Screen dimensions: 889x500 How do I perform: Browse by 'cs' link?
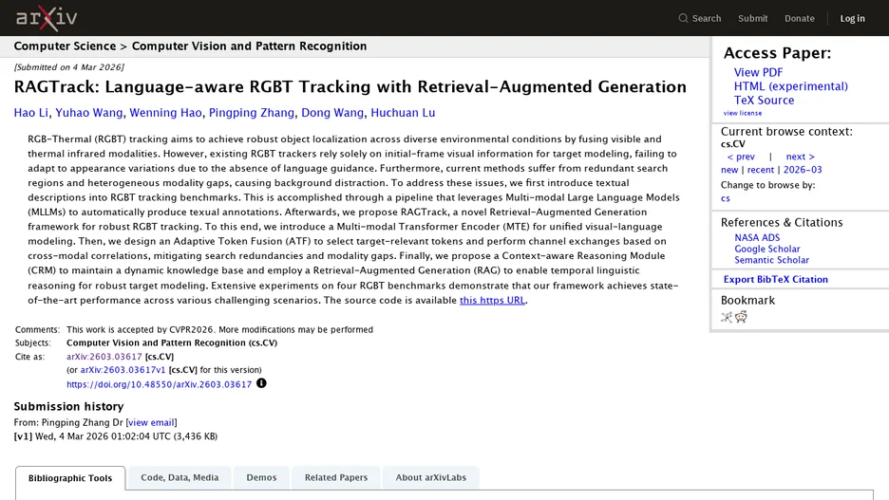click(725, 198)
